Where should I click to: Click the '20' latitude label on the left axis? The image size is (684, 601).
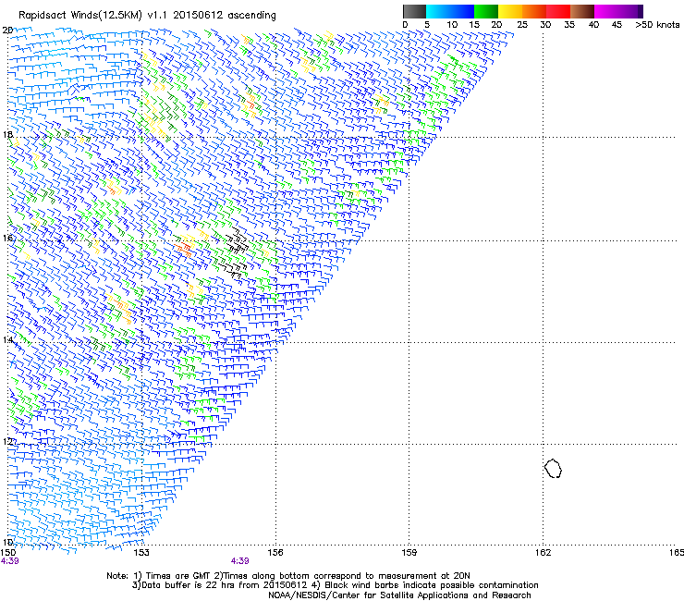coord(7,31)
